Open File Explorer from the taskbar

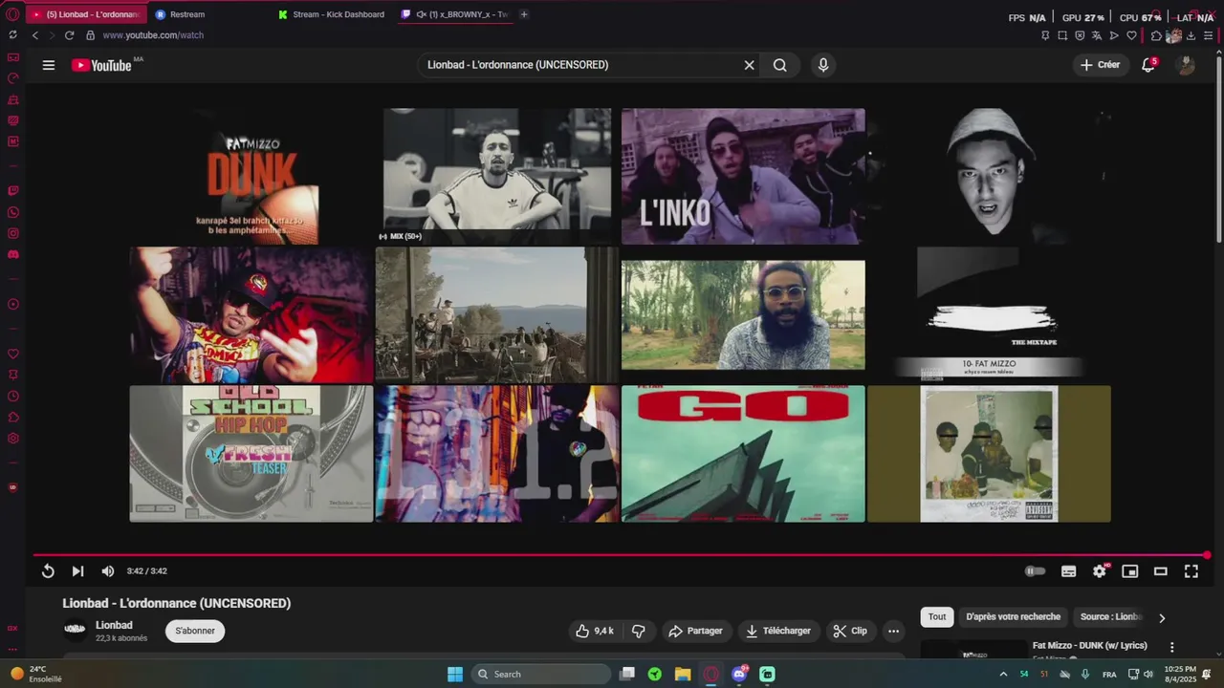pyautogui.click(x=683, y=674)
